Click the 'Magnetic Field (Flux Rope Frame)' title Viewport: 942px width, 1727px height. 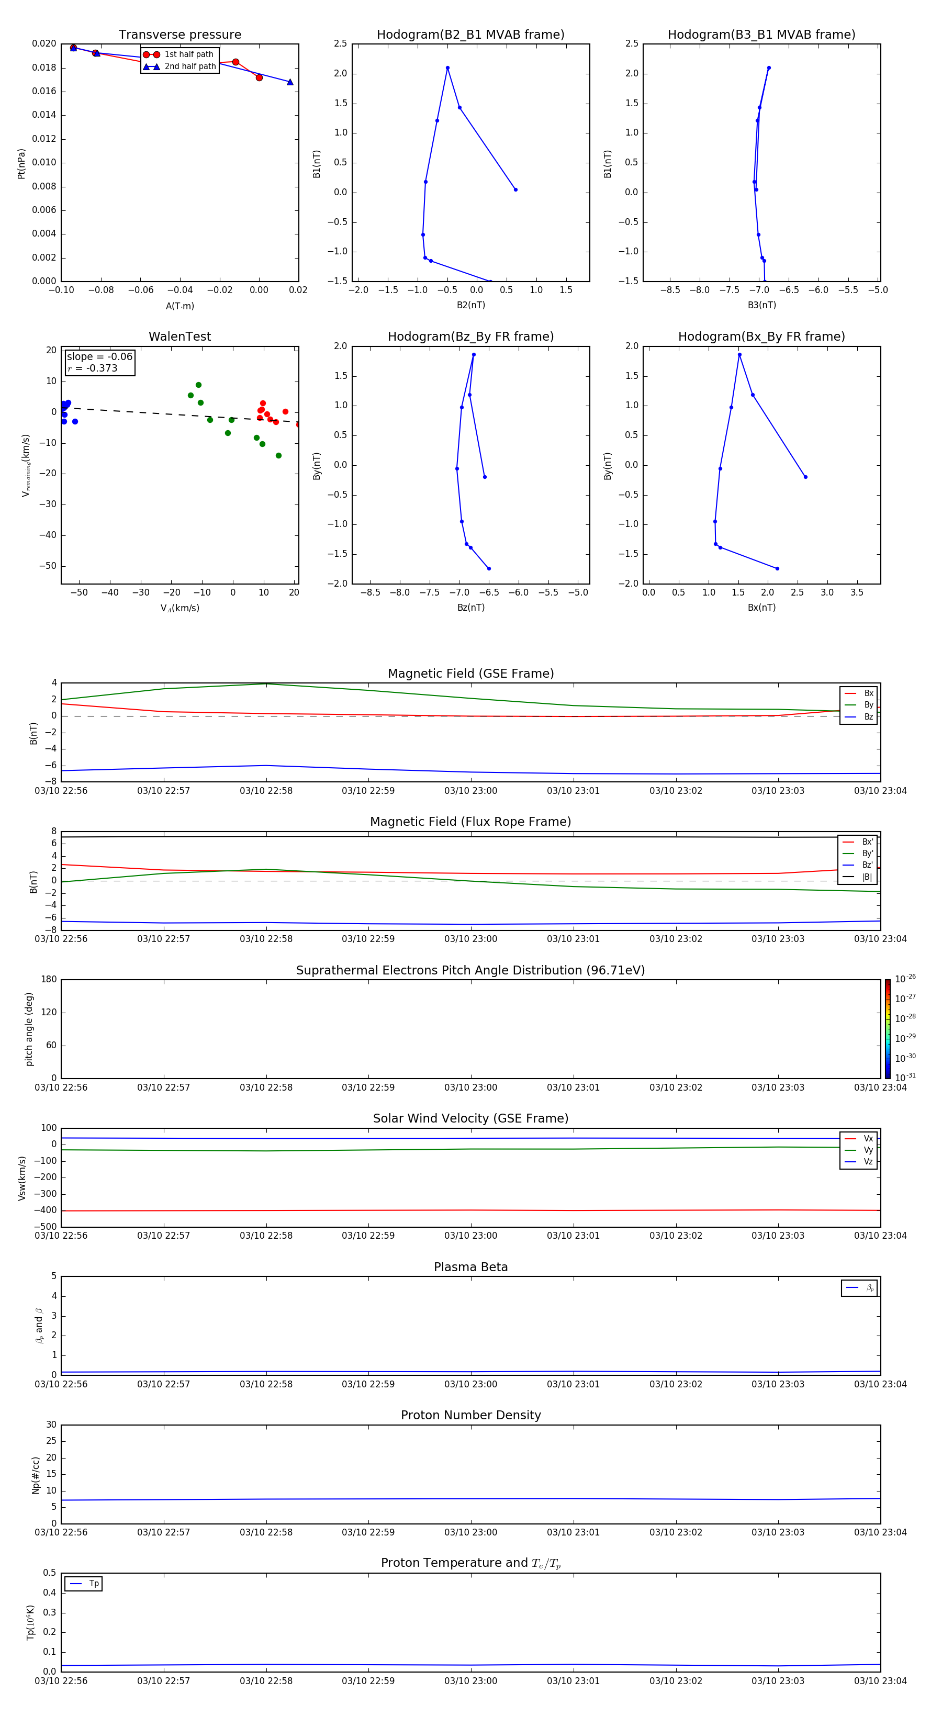click(470, 822)
